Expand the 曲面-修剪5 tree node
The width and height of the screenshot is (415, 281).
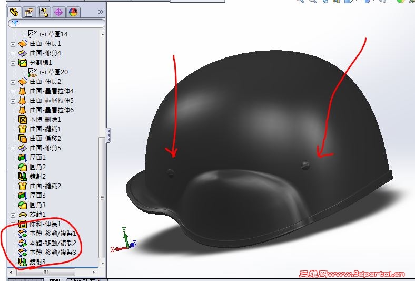tap(13, 149)
